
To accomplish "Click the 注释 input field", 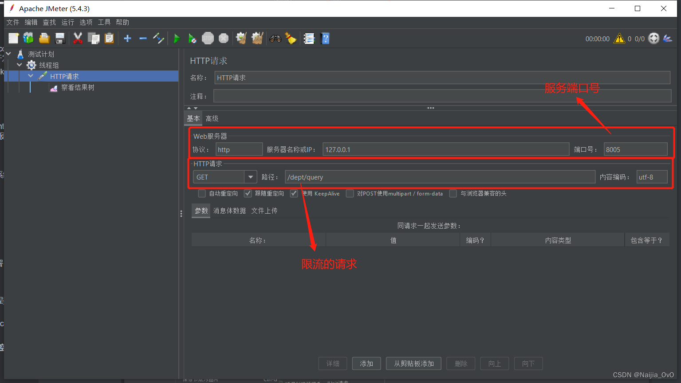I will point(442,96).
